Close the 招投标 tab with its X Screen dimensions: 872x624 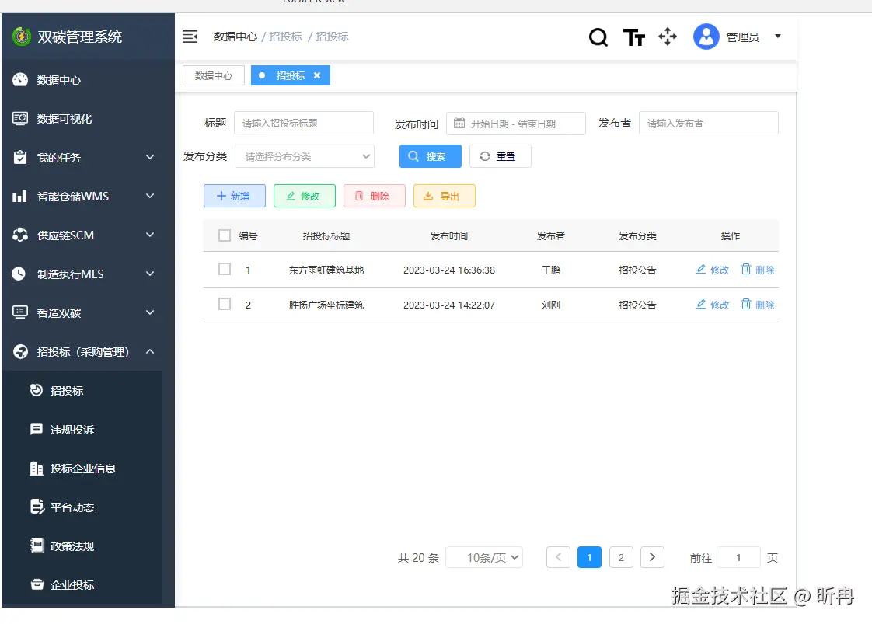point(317,75)
